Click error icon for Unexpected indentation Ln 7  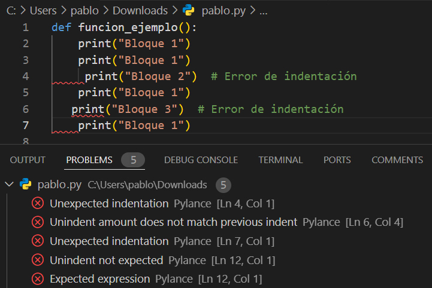[38, 241]
